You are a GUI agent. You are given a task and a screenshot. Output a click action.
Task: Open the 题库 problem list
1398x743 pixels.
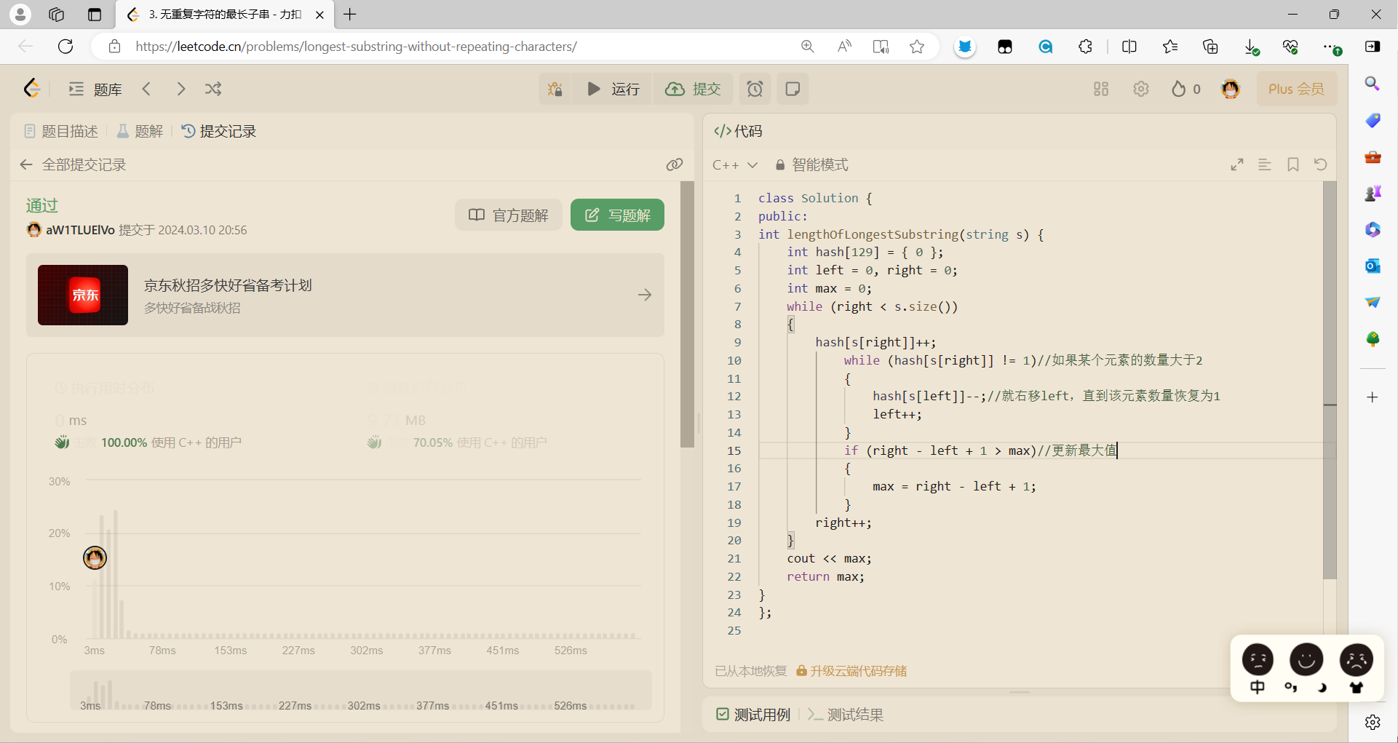95,89
